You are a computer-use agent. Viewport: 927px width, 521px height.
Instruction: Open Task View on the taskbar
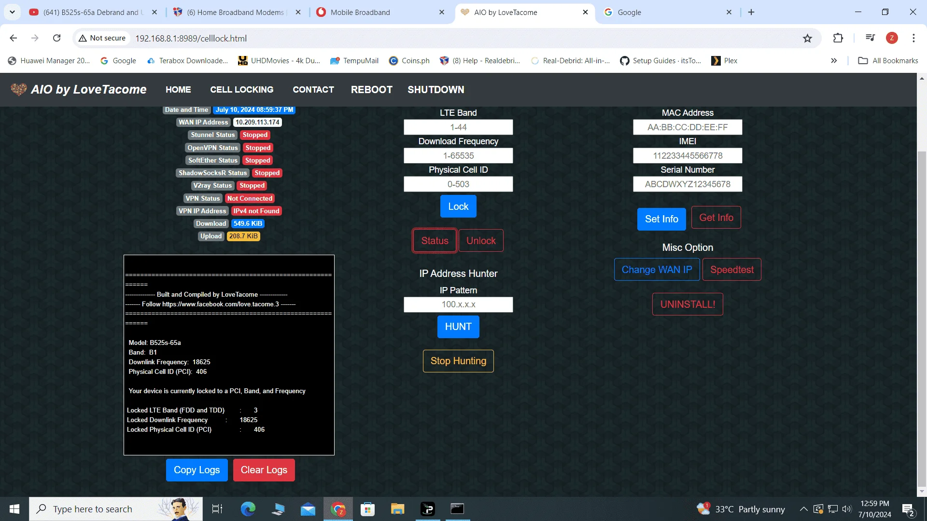(x=217, y=509)
